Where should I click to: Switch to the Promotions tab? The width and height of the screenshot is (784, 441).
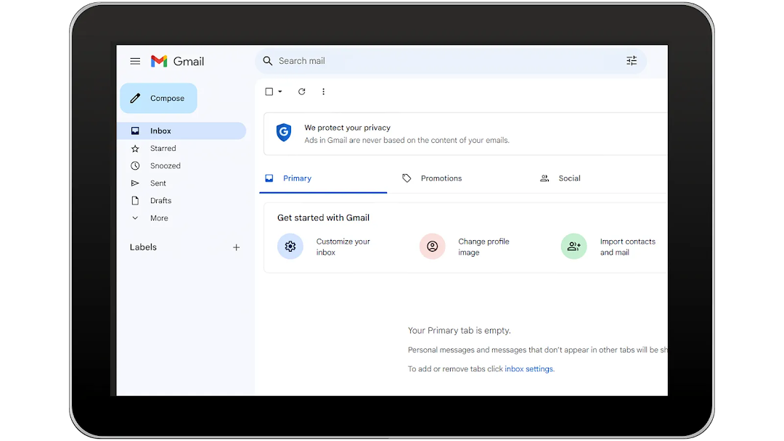point(441,178)
